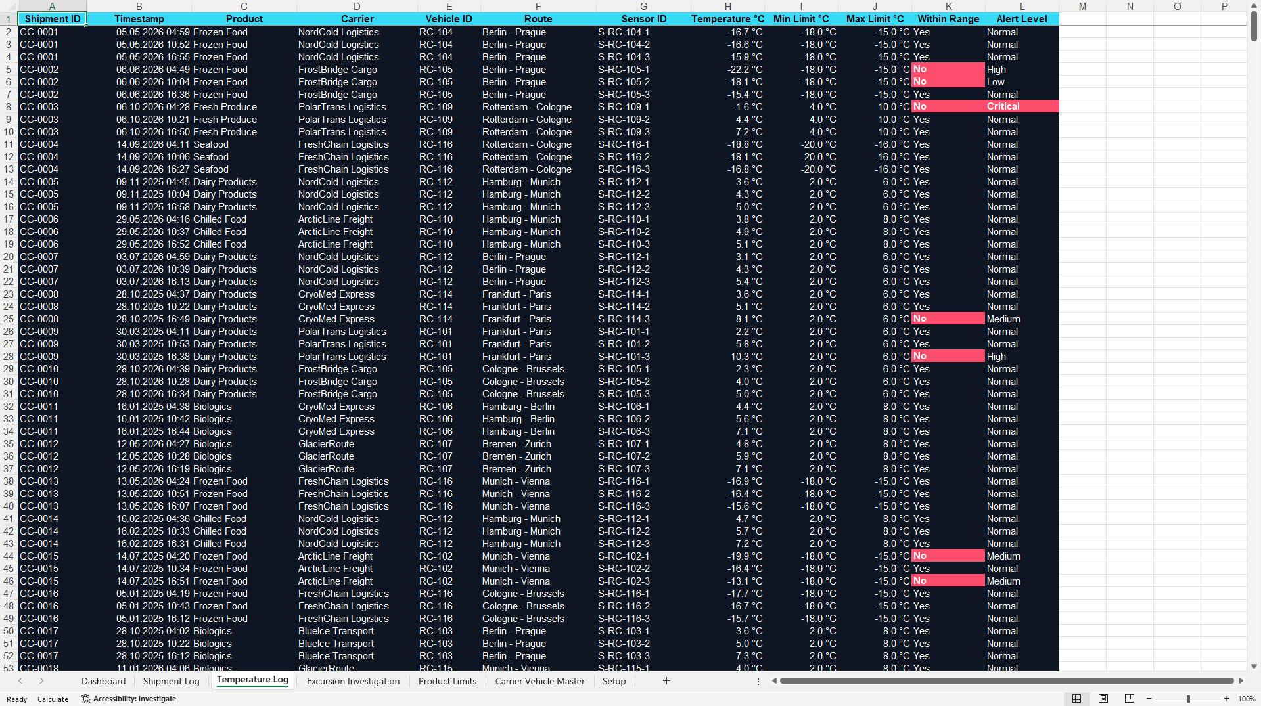Select column M header
The width and height of the screenshot is (1261, 706).
(1082, 6)
